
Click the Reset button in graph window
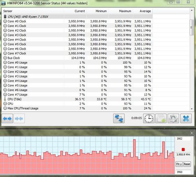(187, 164)
